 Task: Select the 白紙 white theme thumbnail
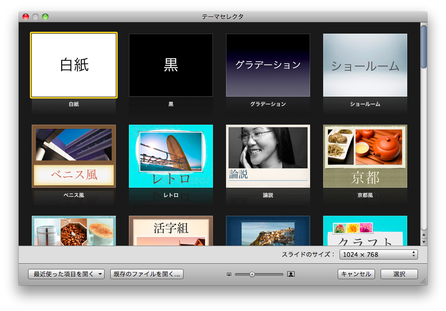74,65
